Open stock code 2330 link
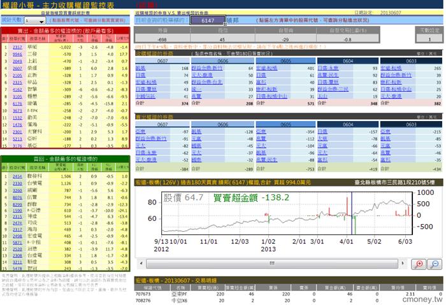Screen dimensions: 446x305 coord(17,183)
